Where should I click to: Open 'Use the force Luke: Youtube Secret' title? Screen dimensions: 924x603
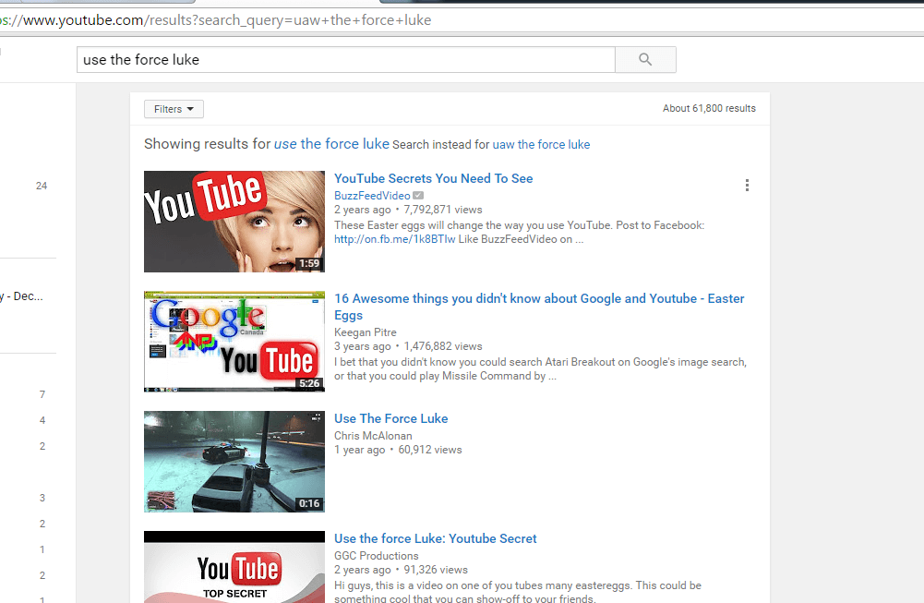click(436, 538)
